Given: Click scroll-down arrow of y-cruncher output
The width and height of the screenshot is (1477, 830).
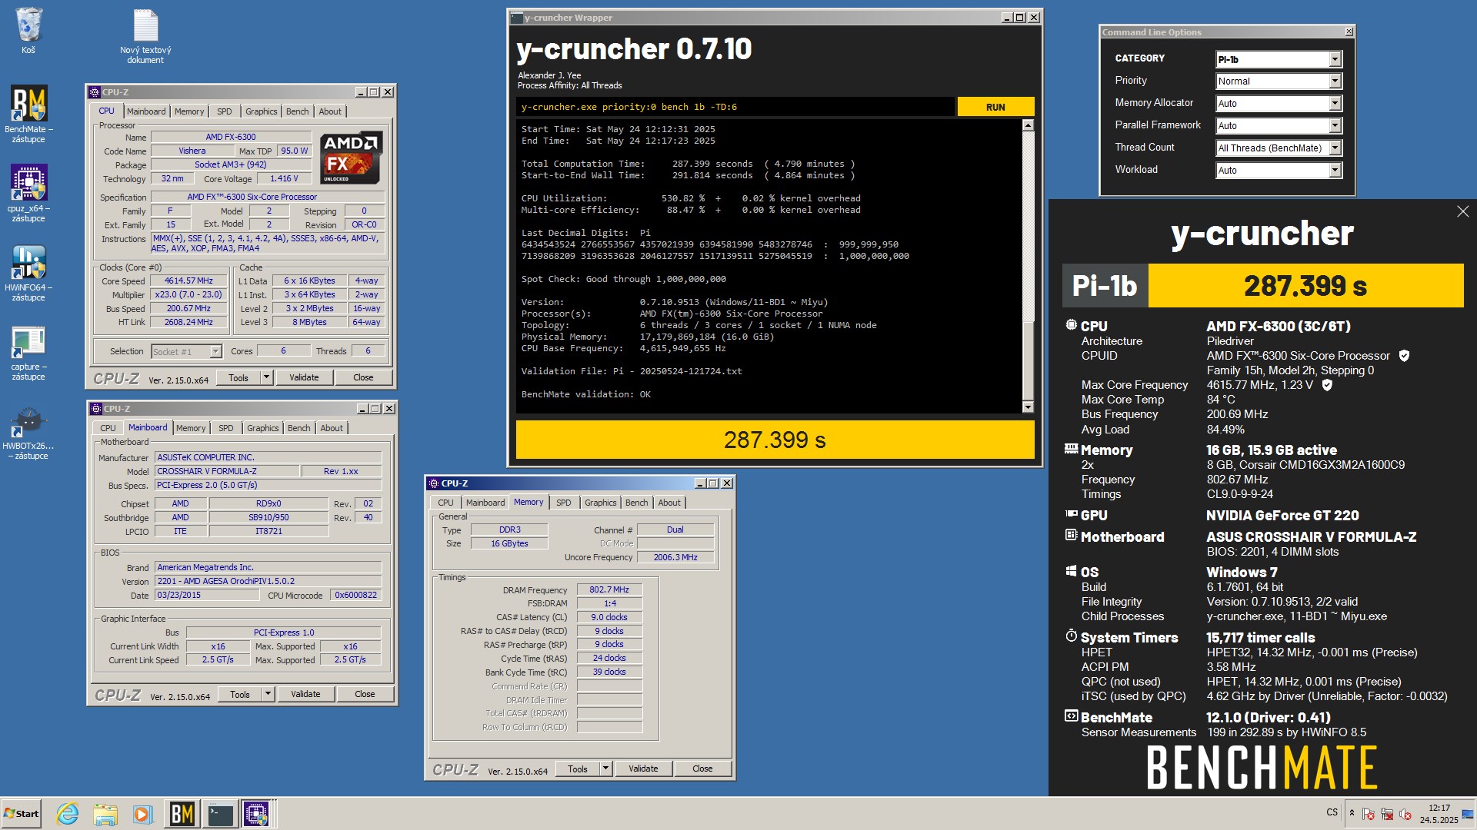Looking at the screenshot, I should 1028,407.
